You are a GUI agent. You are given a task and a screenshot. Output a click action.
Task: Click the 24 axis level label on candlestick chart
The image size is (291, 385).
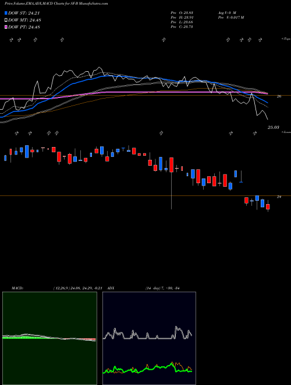pyautogui.click(x=279, y=197)
